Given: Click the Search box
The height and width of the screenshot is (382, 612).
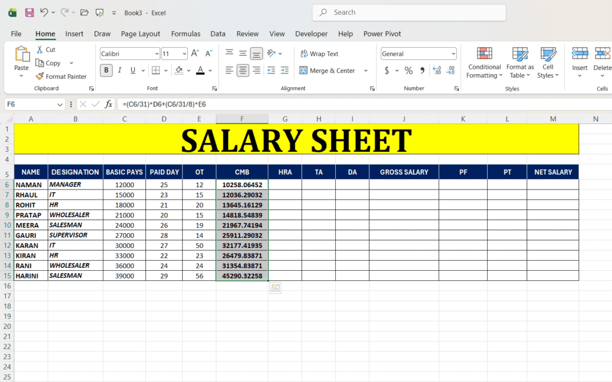Looking at the screenshot, I should [x=409, y=13].
